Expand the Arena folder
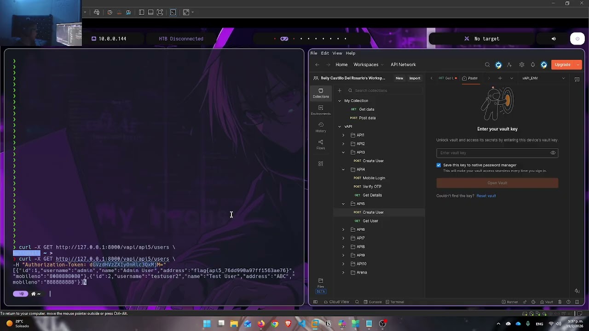 [343, 273]
